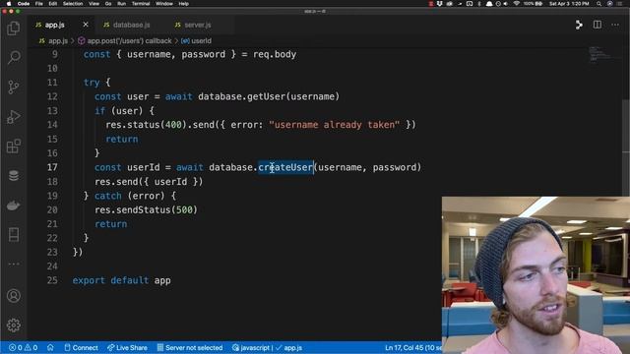Open the Search view in activity bar
The width and height of the screenshot is (630, 354).
pyautogui.click(x=13, y=57)
